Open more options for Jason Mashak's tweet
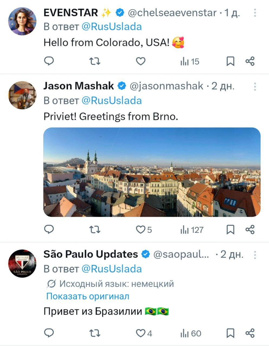The height and width of the screenshot is (346, 269). click(x=255, y=86)
